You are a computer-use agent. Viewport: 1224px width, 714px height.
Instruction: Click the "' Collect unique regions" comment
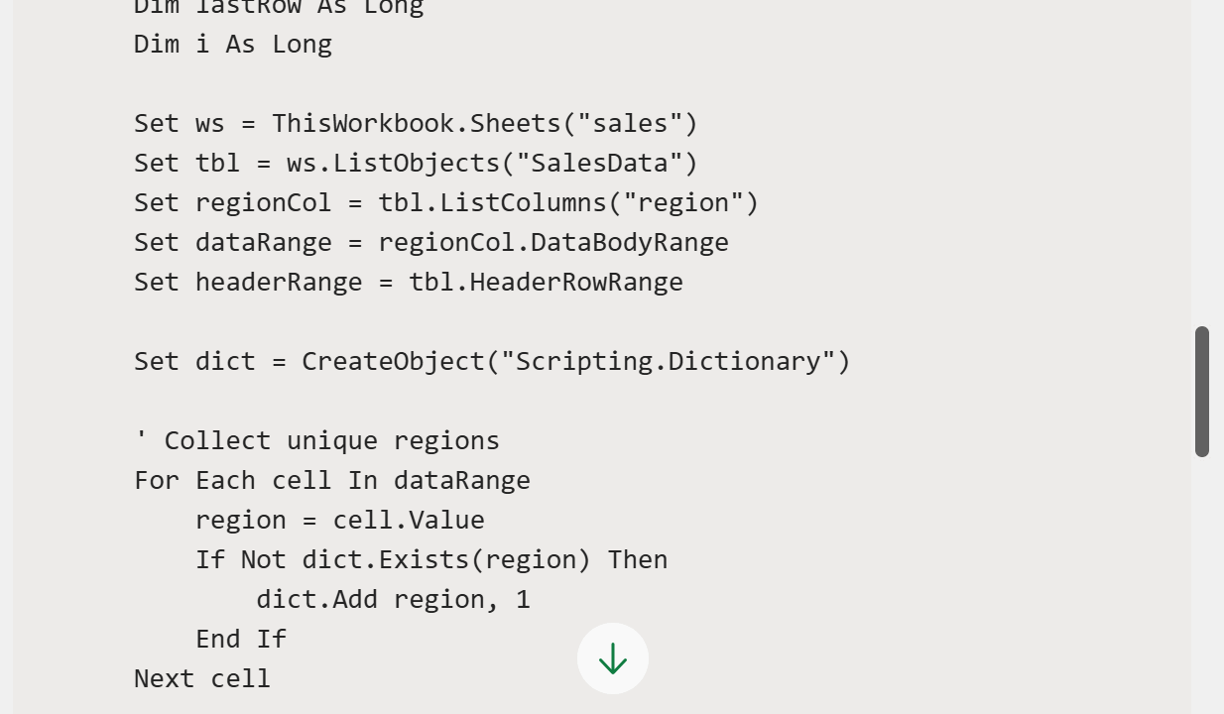[x=317, y=441]
